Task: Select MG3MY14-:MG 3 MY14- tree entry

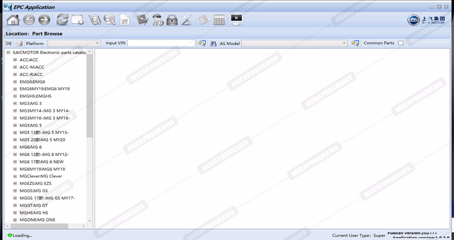Action: pos(45,111)
